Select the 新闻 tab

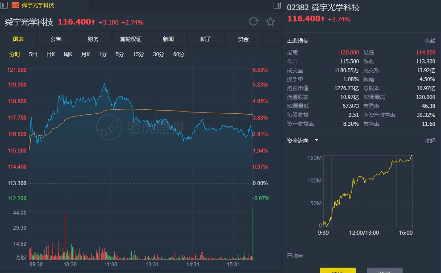coord(168,39)
